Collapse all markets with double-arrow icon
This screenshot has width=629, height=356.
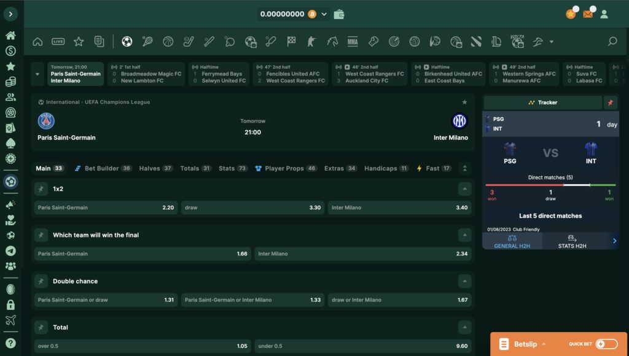pyautogui.click(x=464, y=168)
